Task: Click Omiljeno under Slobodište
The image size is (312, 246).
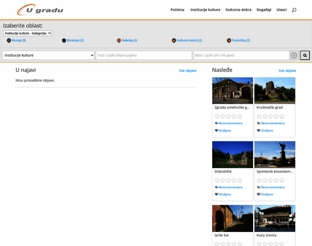Action: coord(225,194)
